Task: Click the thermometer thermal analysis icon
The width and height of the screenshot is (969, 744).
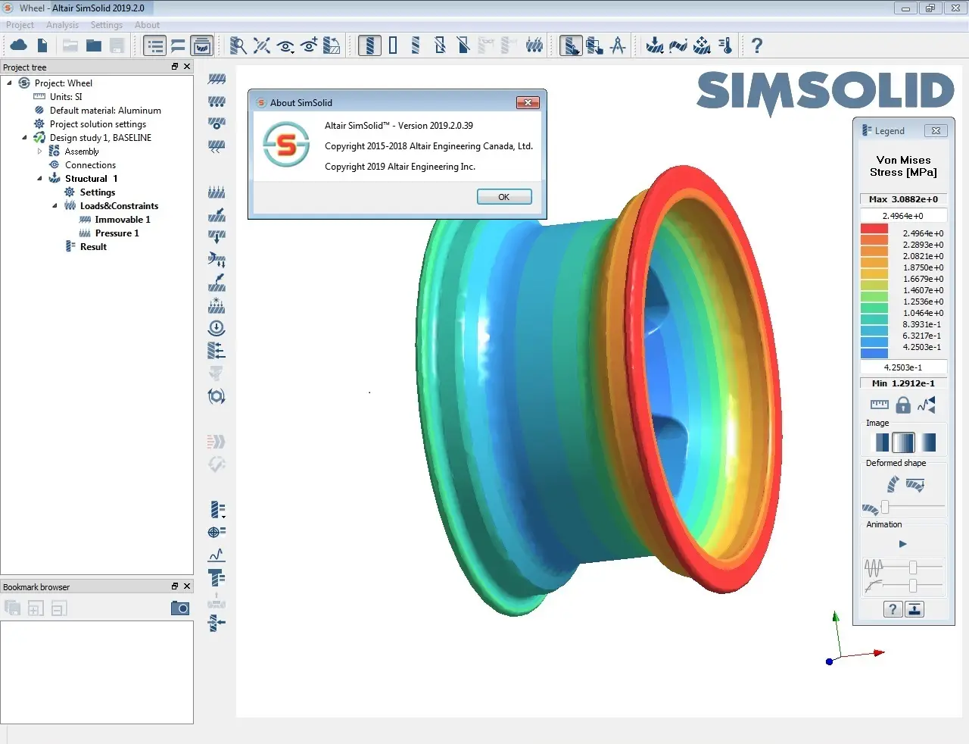Action: (x=725, y=45)
